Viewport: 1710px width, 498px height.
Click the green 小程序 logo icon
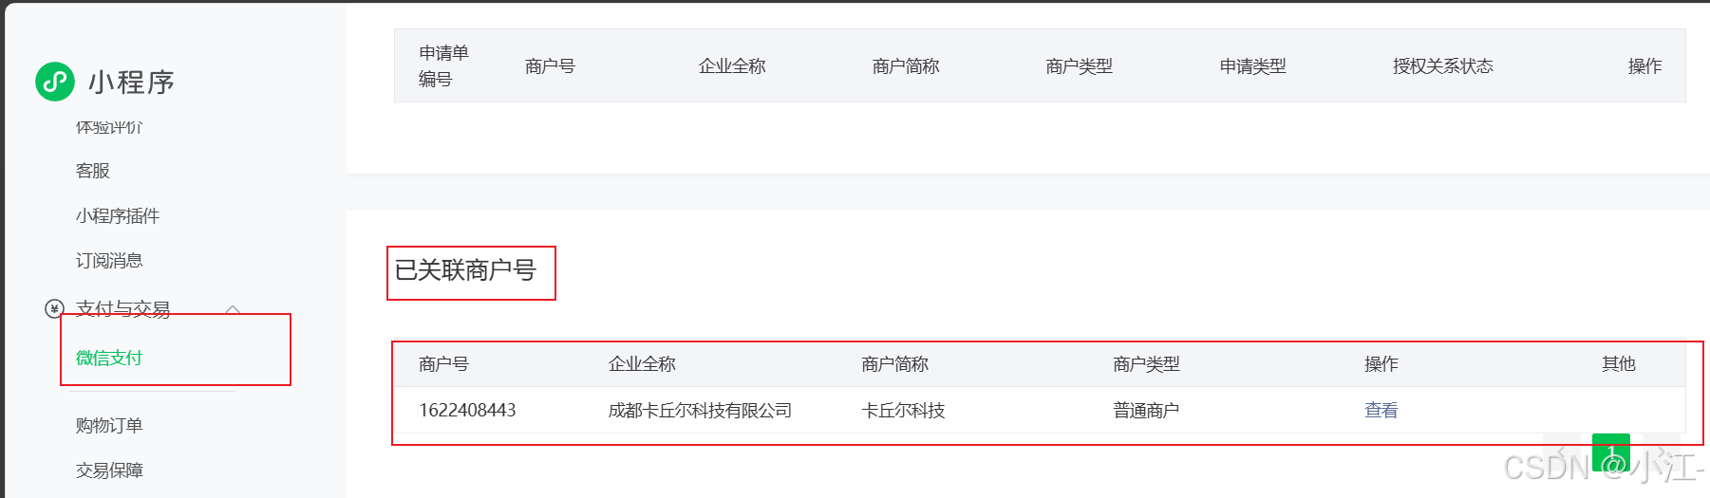[x=55, y=82]
